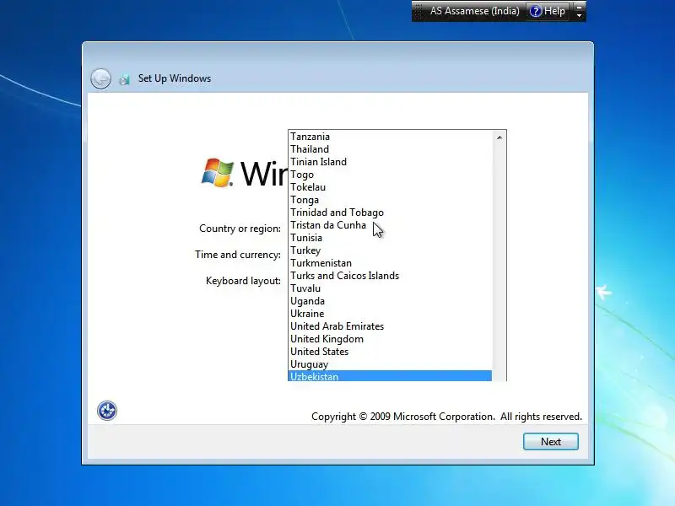Select the highlighted Uzbekistan entry
675x506 pixels.
click(390, 376)
